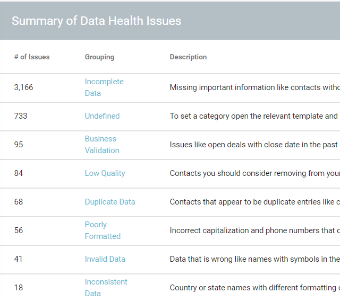Click the Undefined grouping link

point(102,116)
